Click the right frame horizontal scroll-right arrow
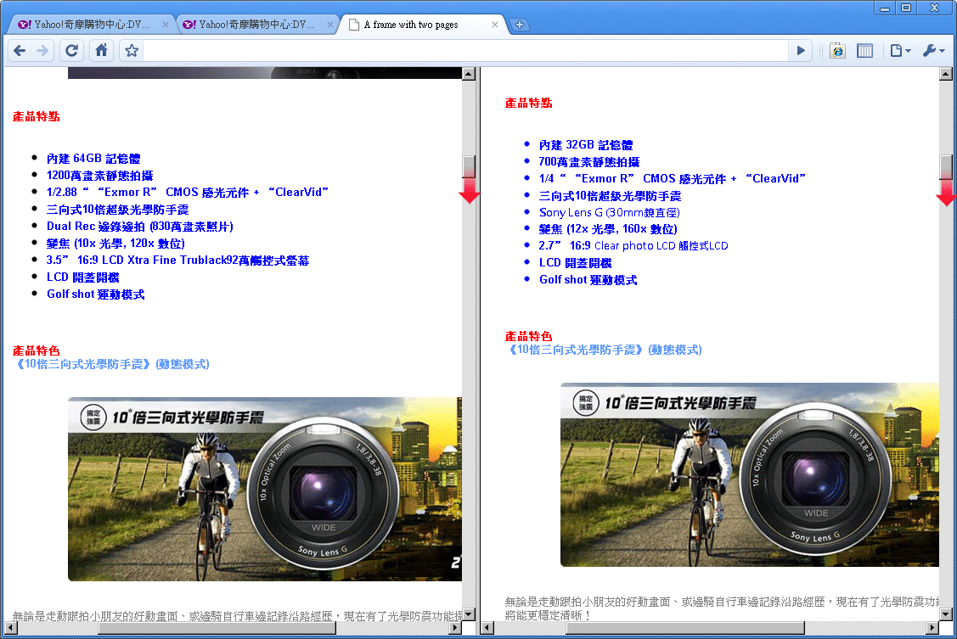The image size is (957, 639). [932, 627]
